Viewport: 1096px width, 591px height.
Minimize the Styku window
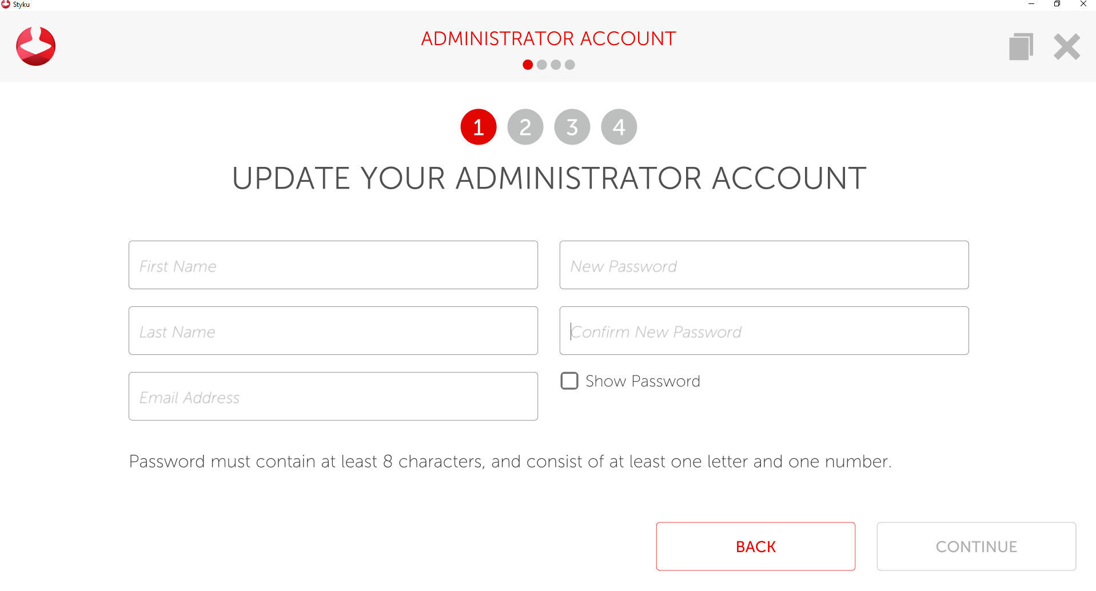coord(1031,4)
